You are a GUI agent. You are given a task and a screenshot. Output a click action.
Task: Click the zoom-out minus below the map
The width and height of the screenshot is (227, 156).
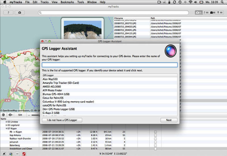pos(29,115)
